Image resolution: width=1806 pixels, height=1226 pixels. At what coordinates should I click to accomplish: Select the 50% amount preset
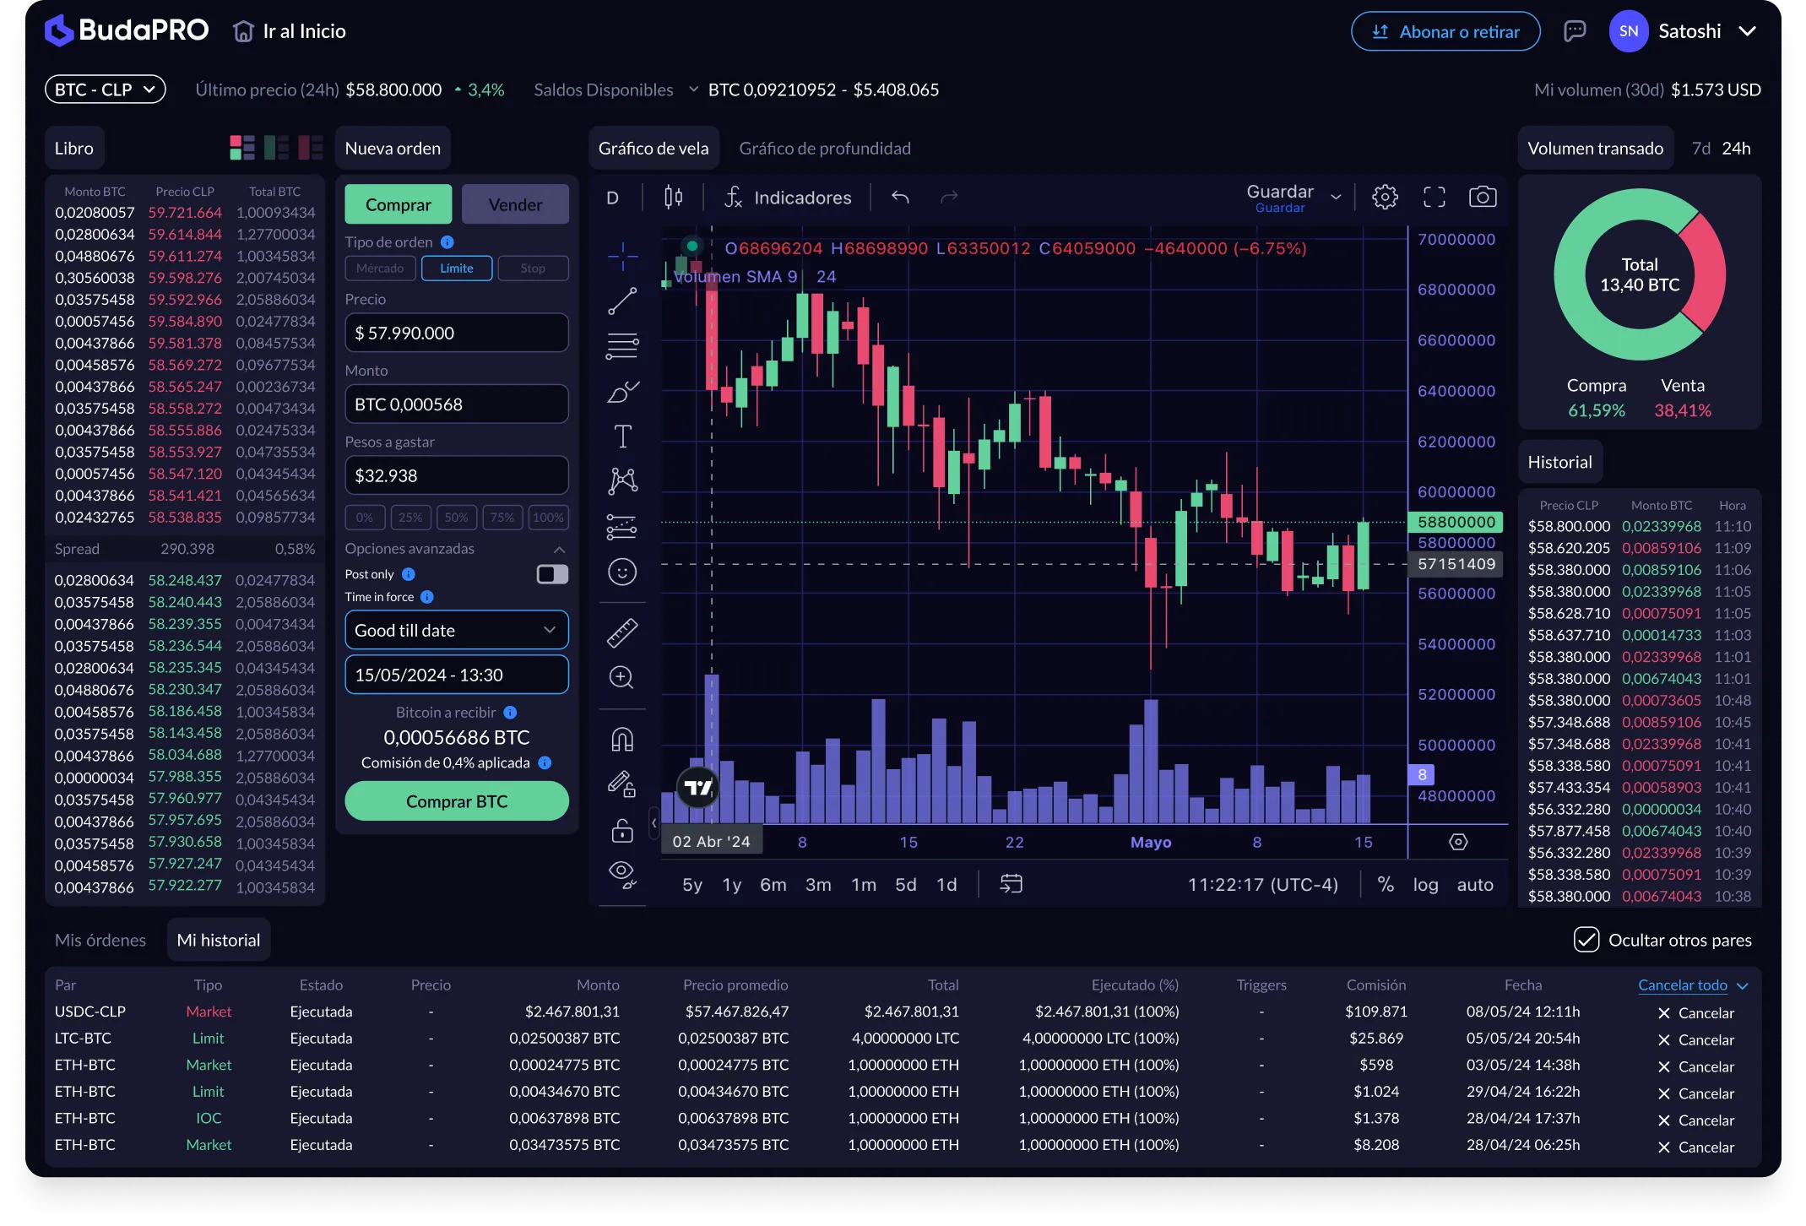(x=456, y=518)
